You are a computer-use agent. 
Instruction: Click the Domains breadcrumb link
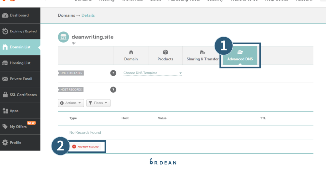click(x=66, y=15)
